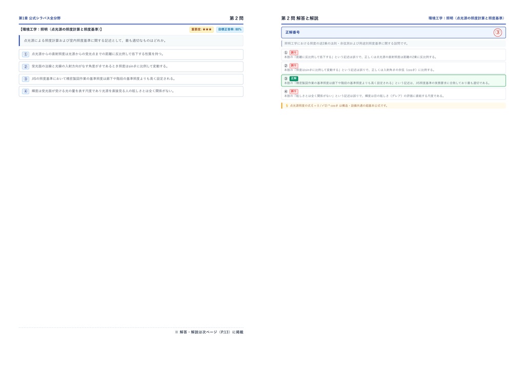The height and width of the screenshot is (371, 525).
Task: Click the lightbulb icon beside the formula tip
Action: (287, 106)
